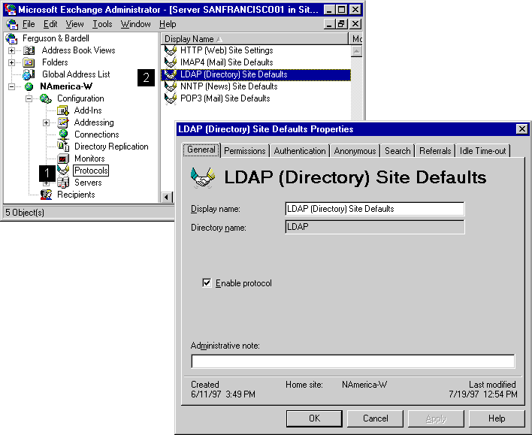The width and height of the screenshot is (532, 435).
Task: Select HTTP (Web) Site Settings row
Action: [227, 50]
